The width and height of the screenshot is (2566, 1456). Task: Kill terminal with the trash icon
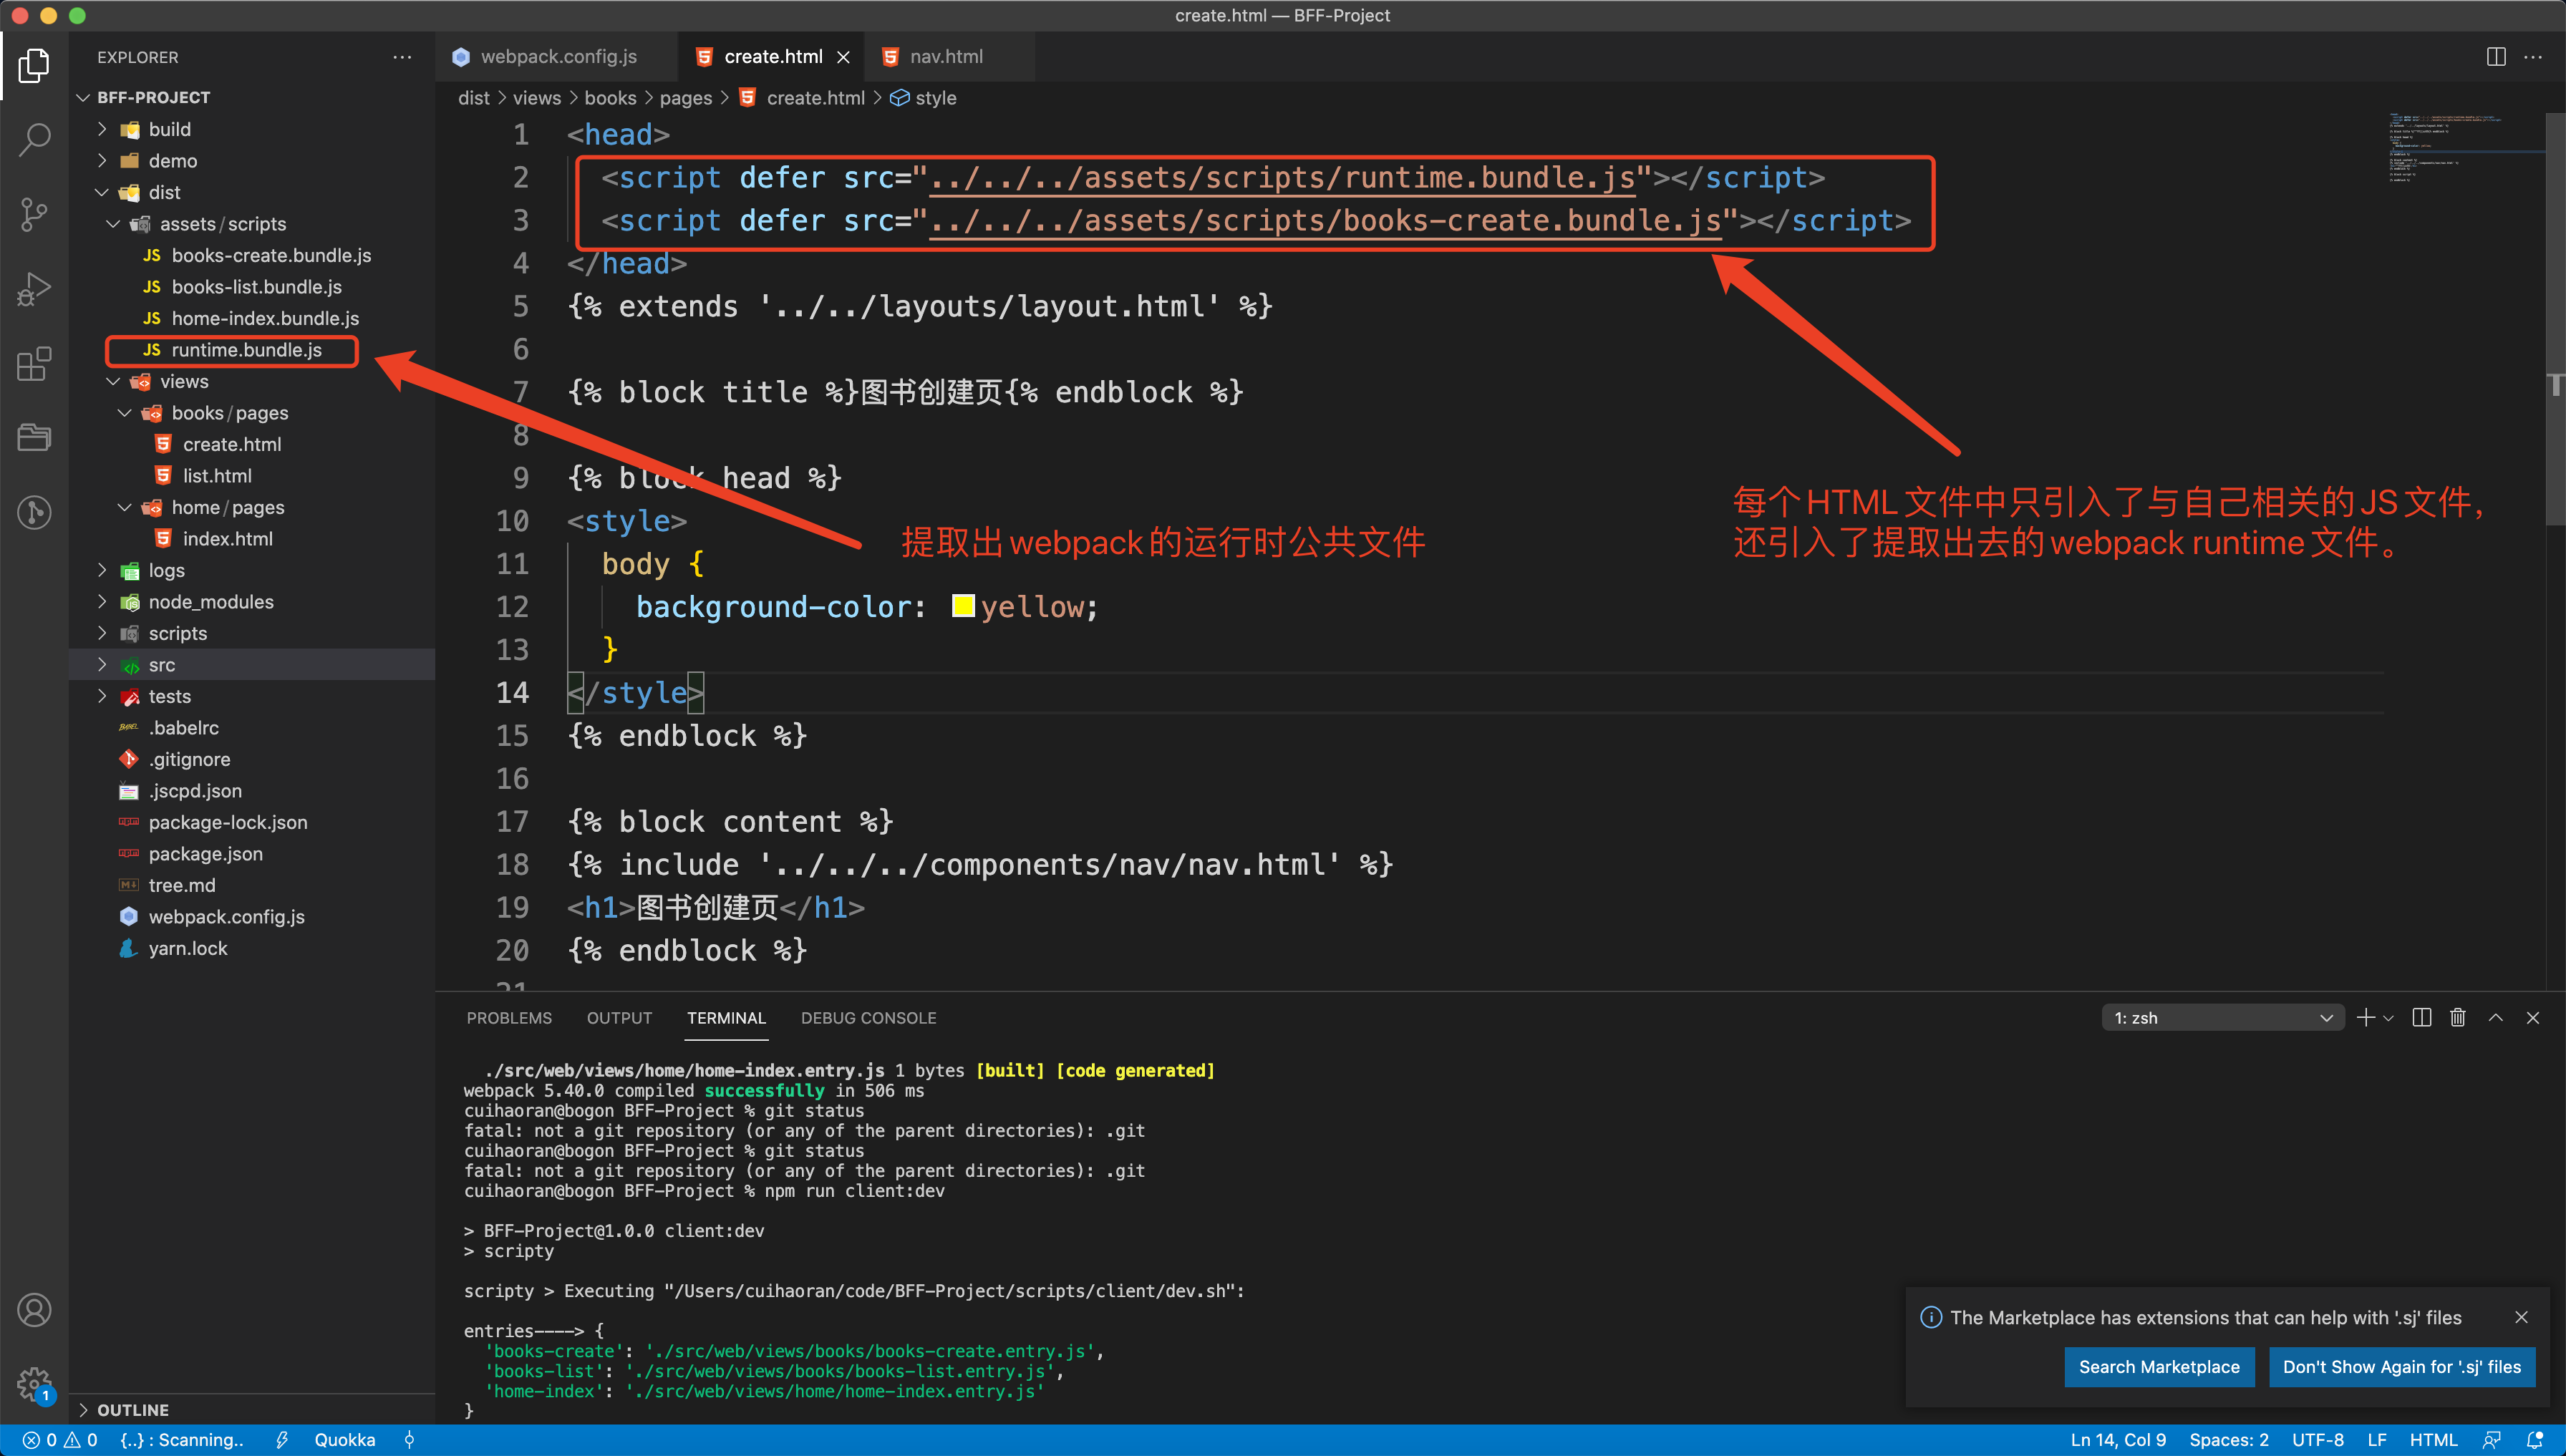pos(2458,1018)
